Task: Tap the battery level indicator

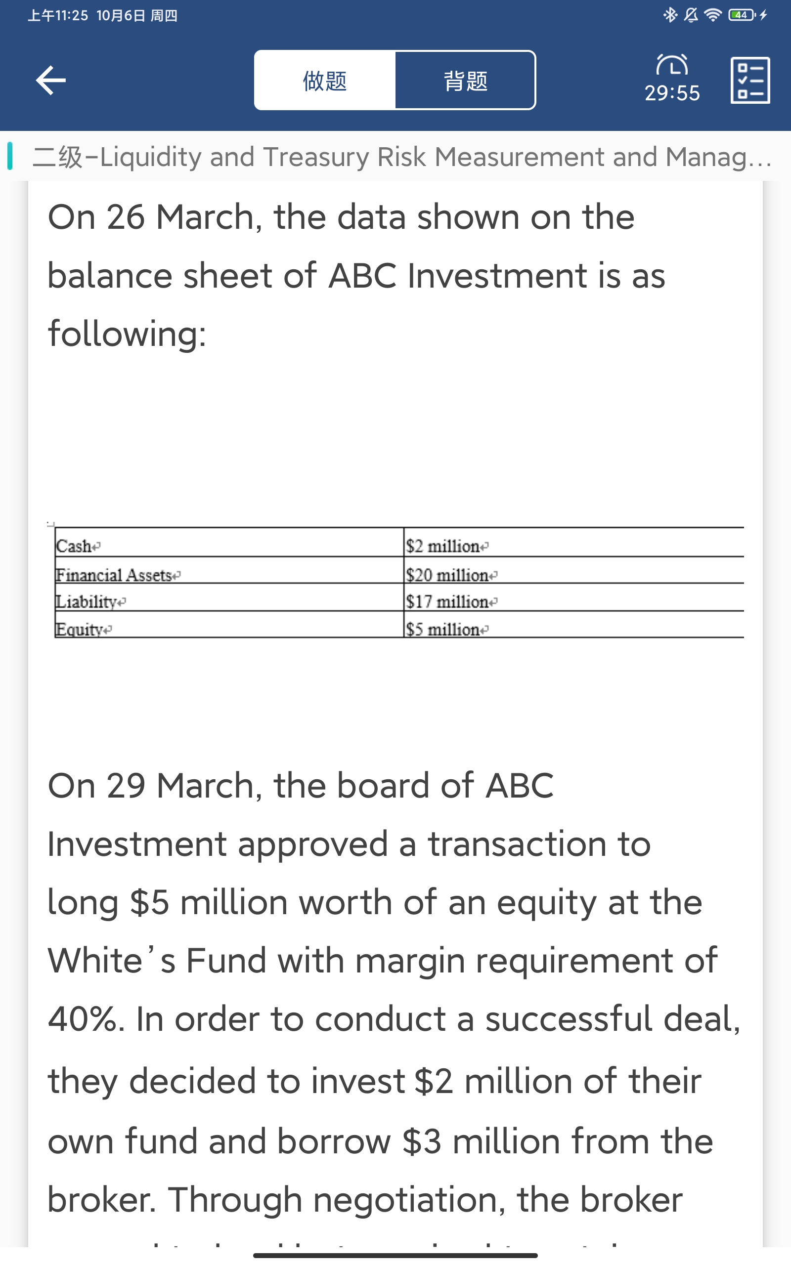Action: click(741, 15)
